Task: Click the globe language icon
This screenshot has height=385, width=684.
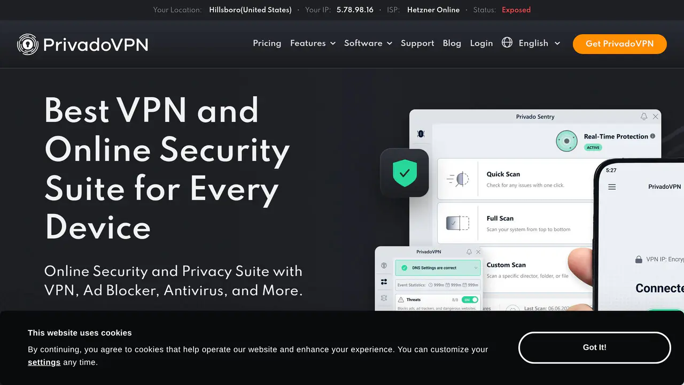Action: 507,43
